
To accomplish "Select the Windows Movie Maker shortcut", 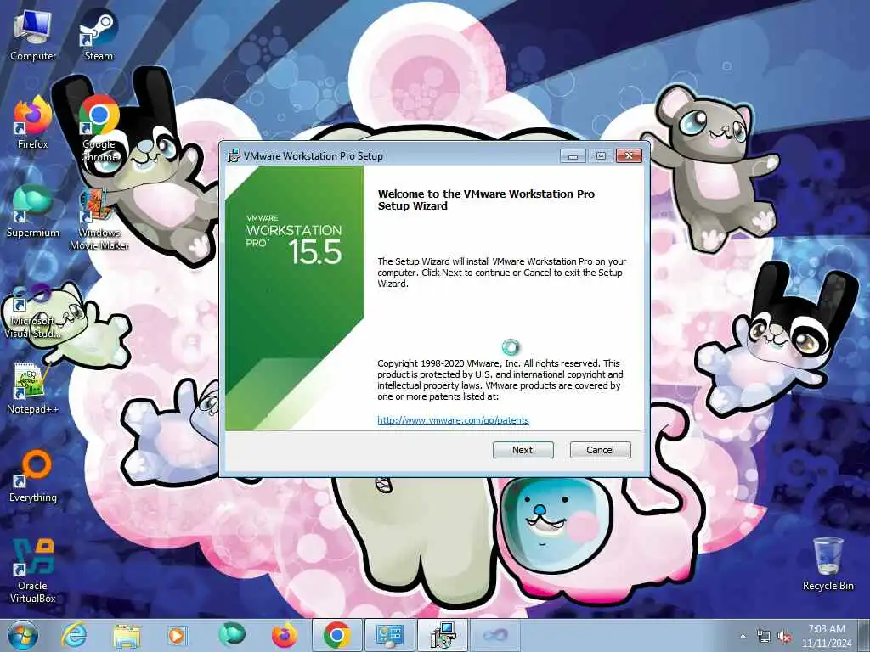I will (x=99, y=218).
